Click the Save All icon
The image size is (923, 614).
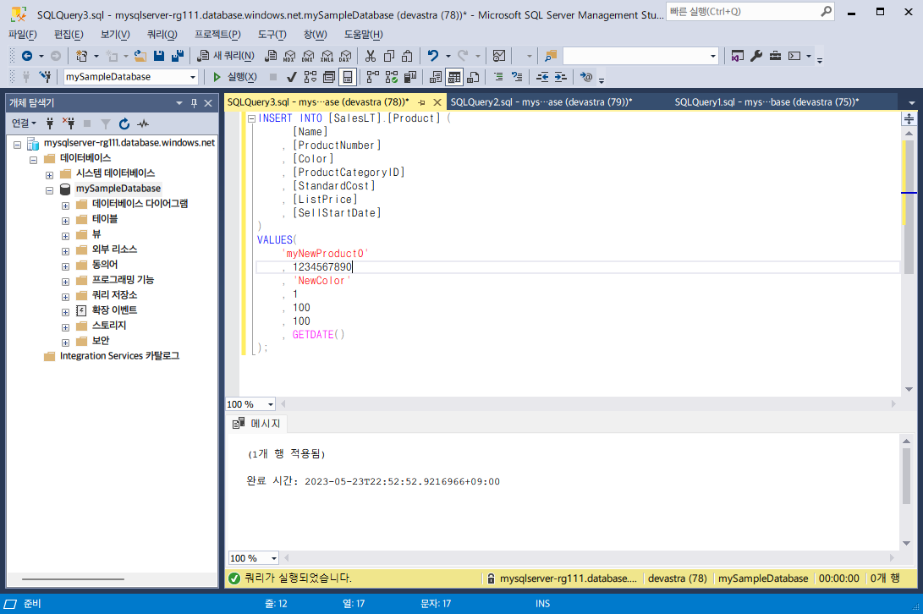point(177,56)
